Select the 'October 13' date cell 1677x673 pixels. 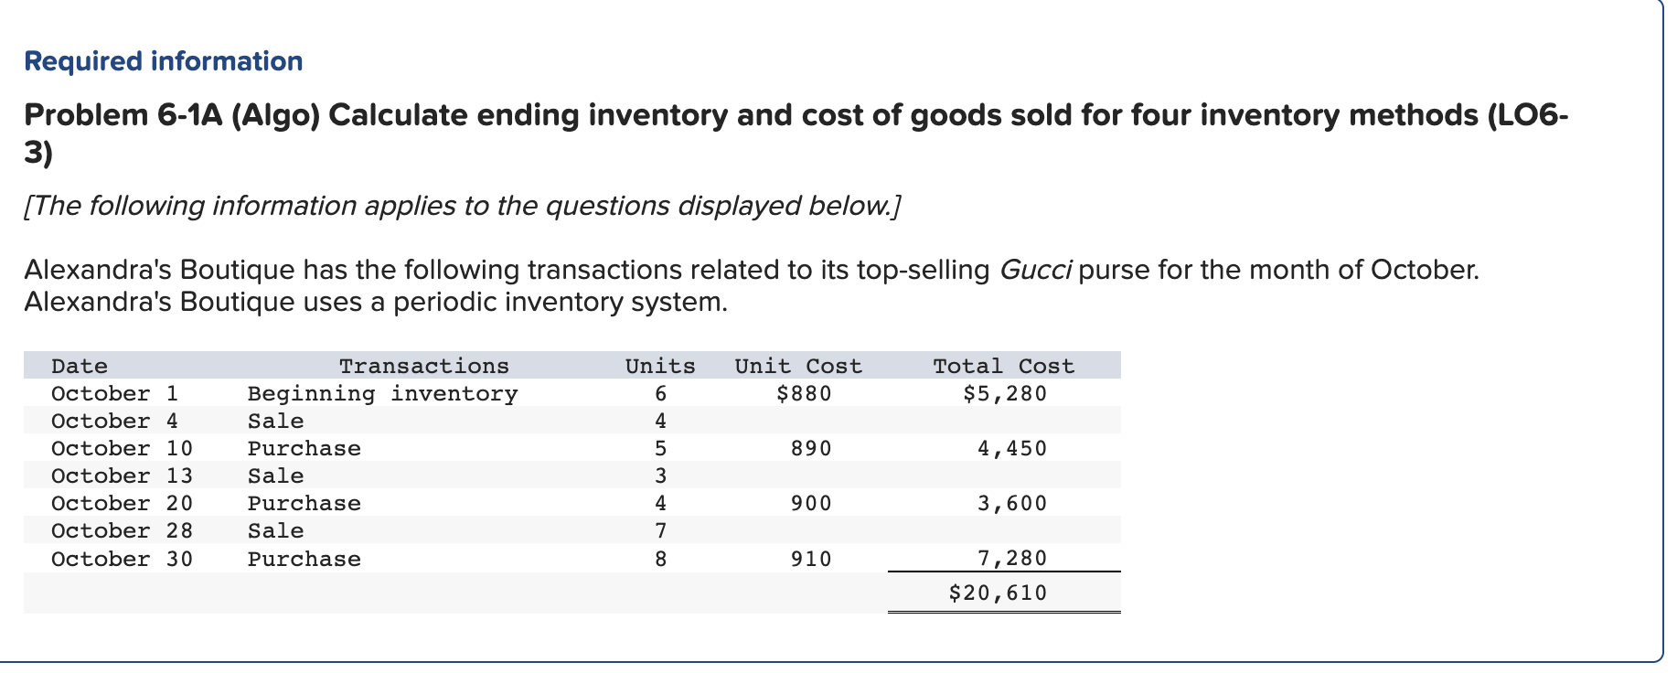tap(123, 476)
